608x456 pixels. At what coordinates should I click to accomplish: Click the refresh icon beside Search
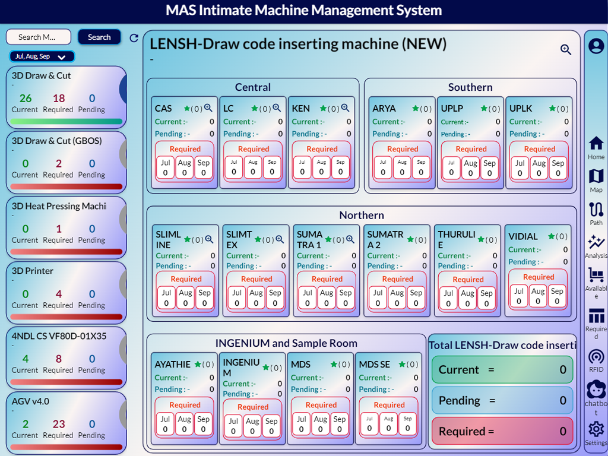coord(134,38)
